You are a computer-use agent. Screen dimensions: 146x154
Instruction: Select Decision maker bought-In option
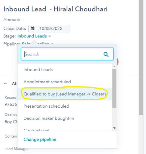pos(65,118)
